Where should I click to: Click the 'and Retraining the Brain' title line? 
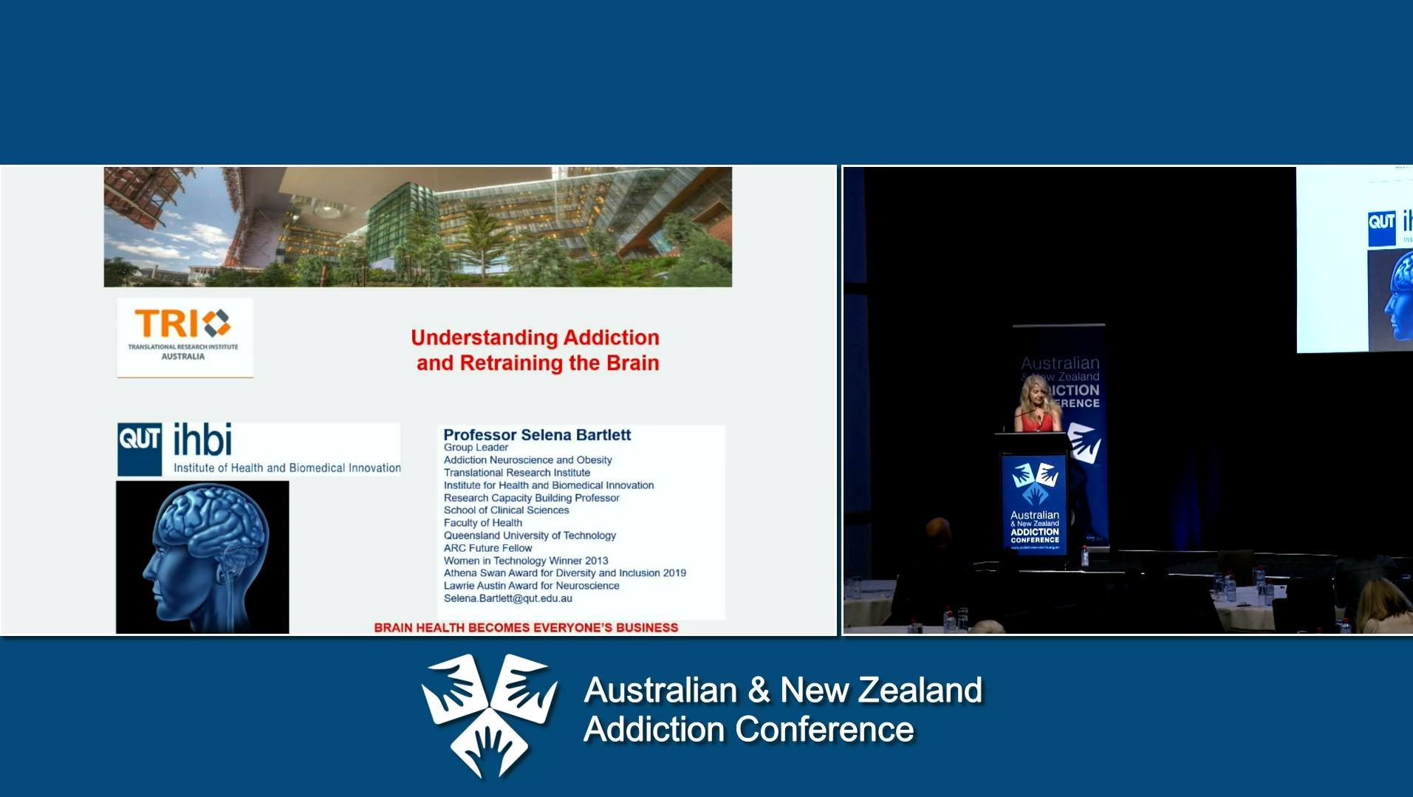[538, 363]
